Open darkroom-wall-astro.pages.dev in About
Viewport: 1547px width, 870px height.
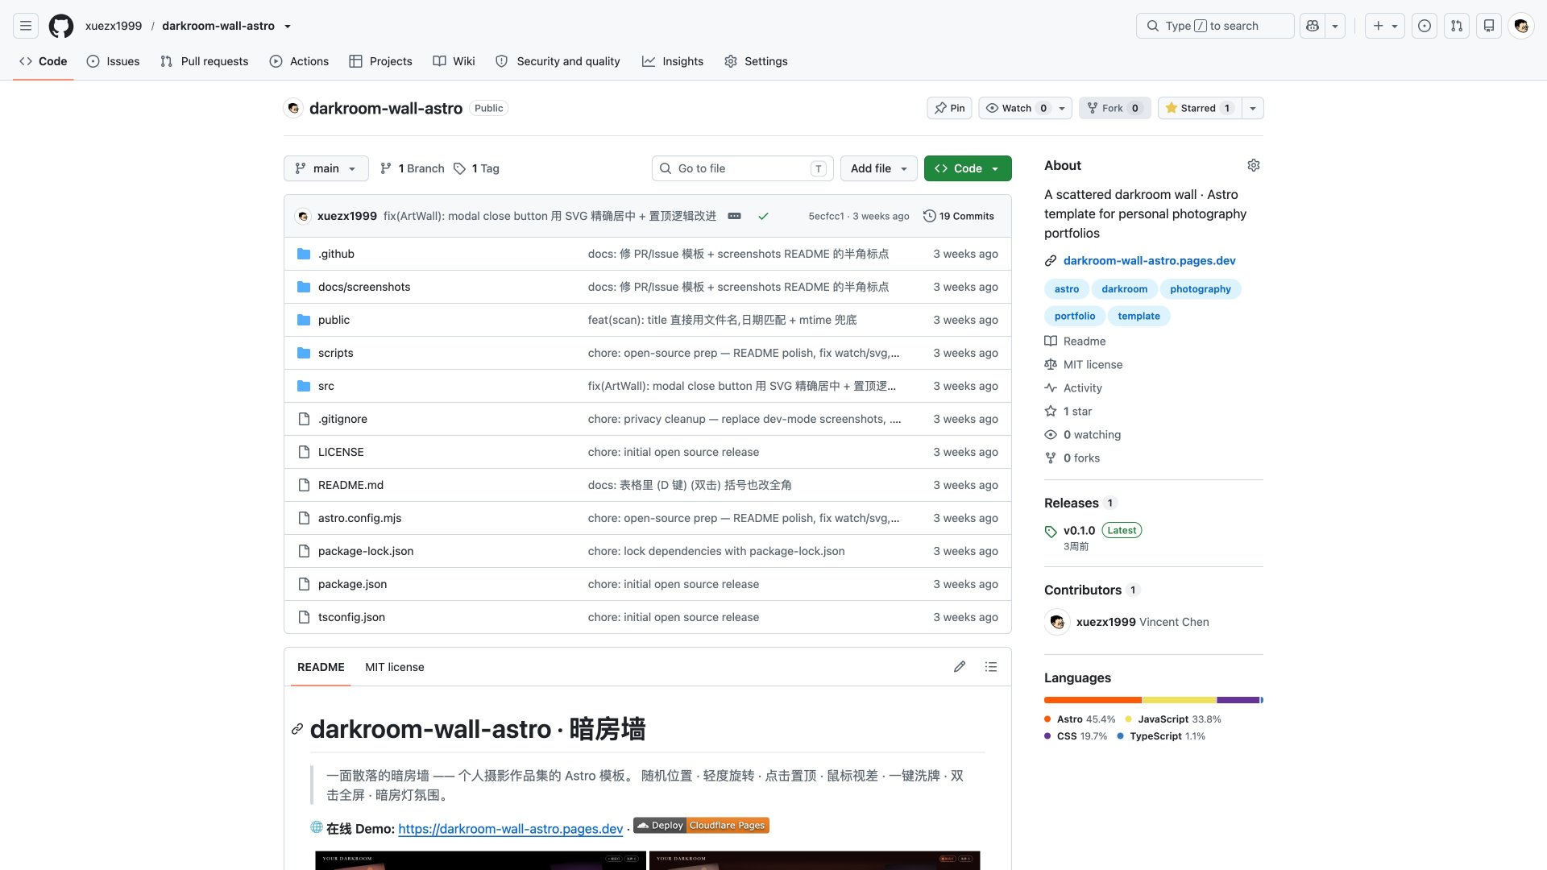[1149, 261]
